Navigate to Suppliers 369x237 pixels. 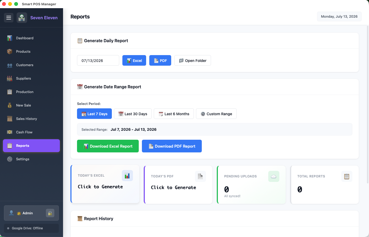(x=31, y=78)
